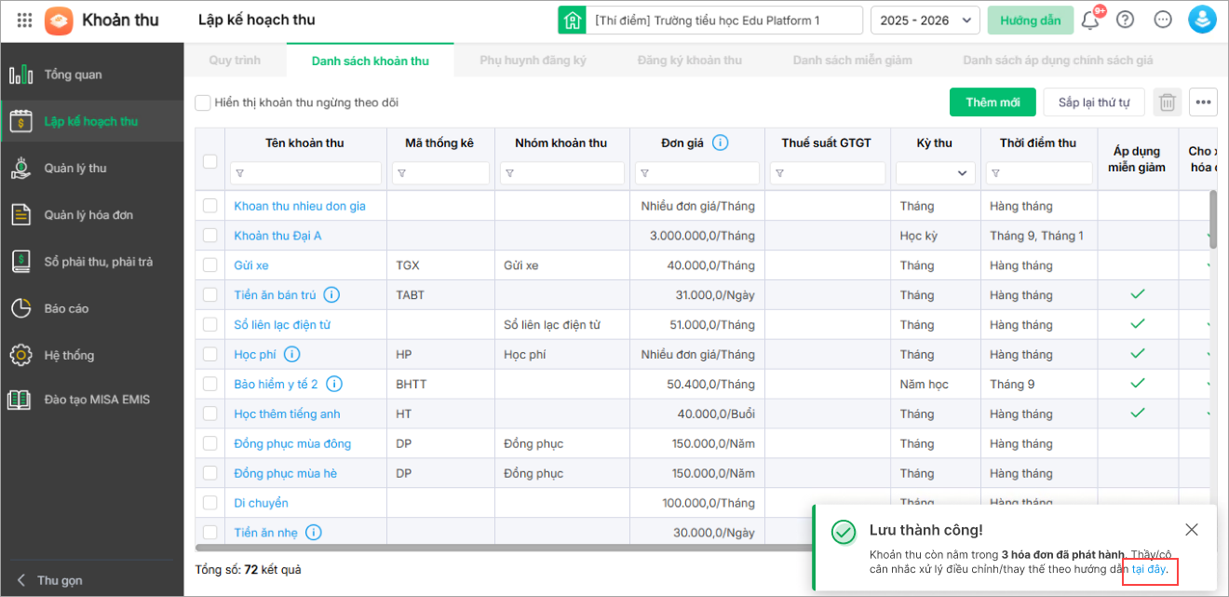The image size is (1229, 597).
Task: Click the info icon beside Đơn giá
Action: coord(721,142)
